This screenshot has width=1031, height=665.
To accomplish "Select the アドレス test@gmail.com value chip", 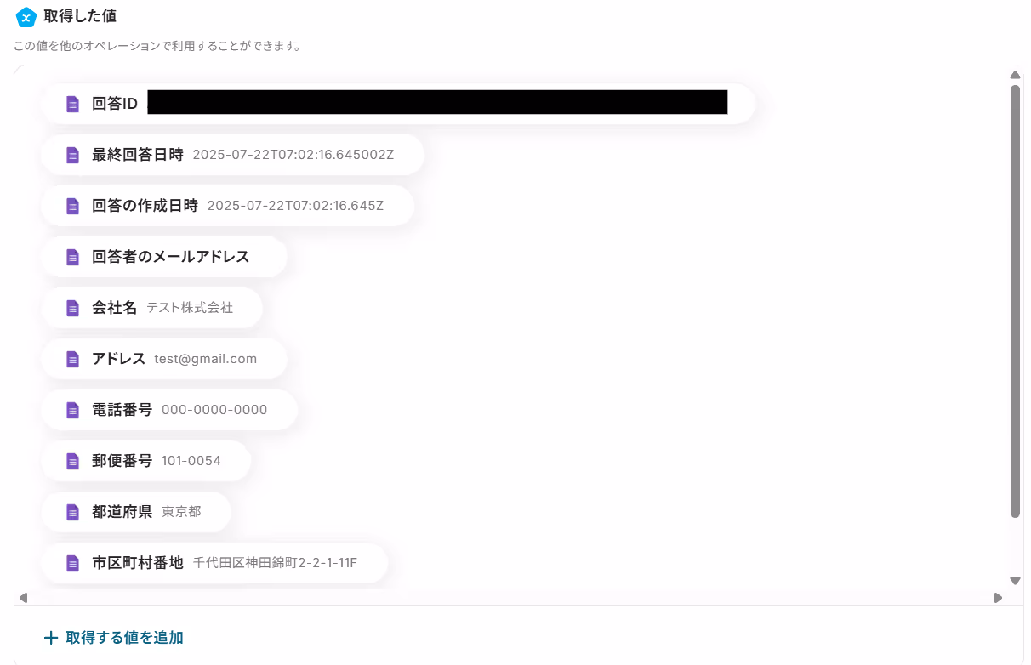I will pos(164,359).
